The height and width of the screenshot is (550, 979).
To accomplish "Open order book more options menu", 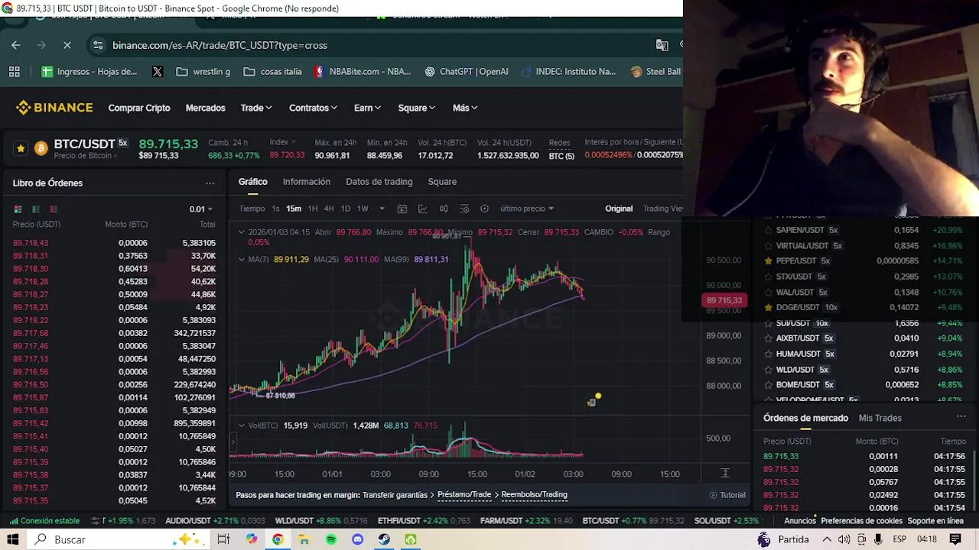I will 210,183.
